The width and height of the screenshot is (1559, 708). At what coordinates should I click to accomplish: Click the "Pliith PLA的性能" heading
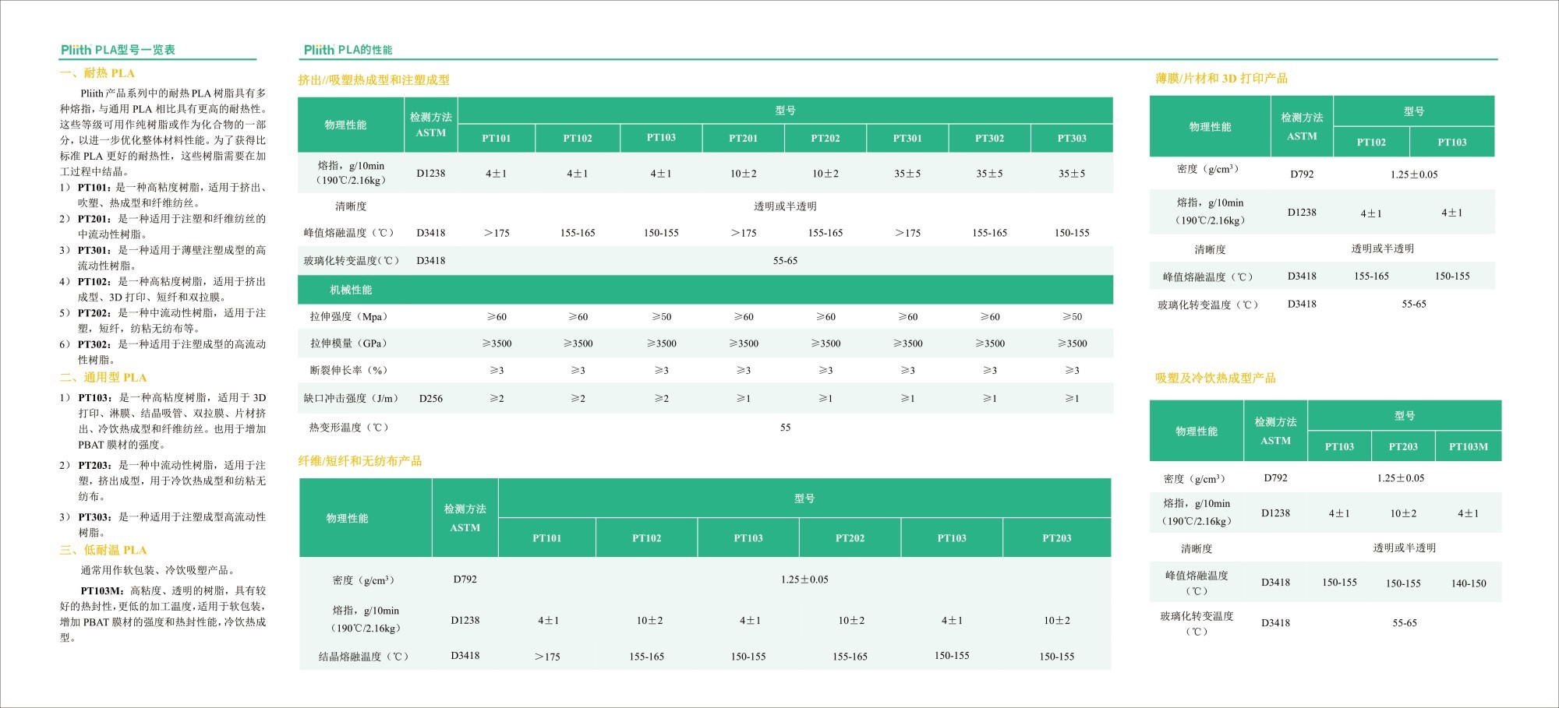pos(348,50)
